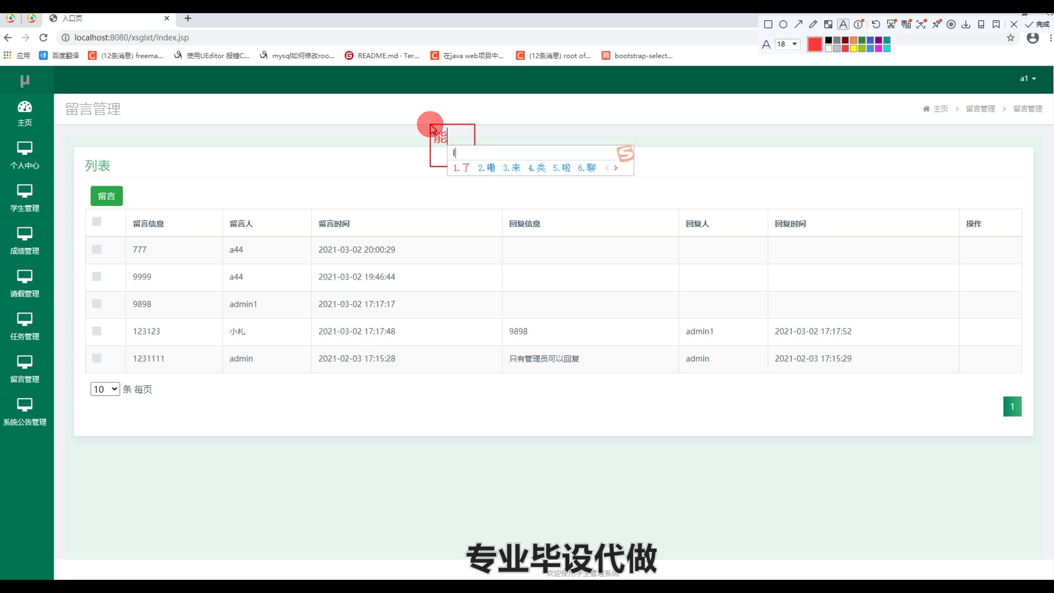Select the text annotation tool

843,24
